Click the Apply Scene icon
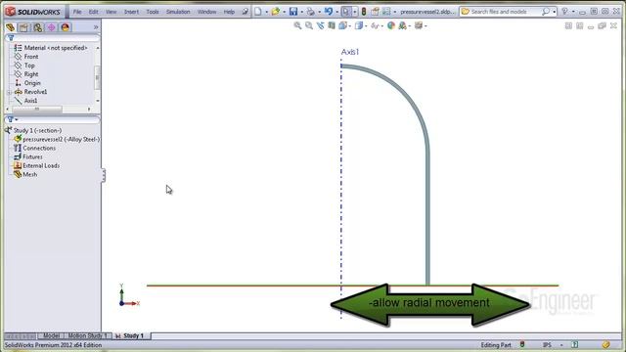This screenshot has width=626, height=352. (402, 25)
